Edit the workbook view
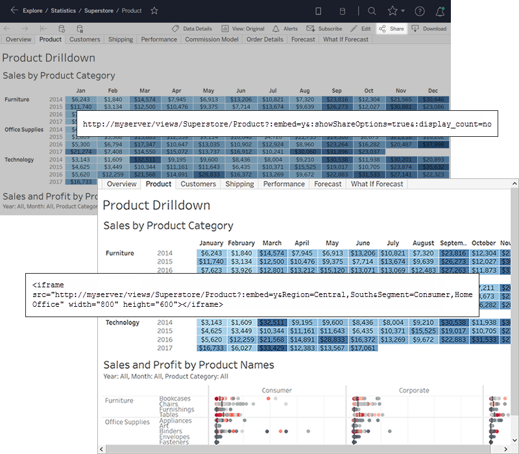This screenshot has width=519, height=454. click(x=361, y=29)
